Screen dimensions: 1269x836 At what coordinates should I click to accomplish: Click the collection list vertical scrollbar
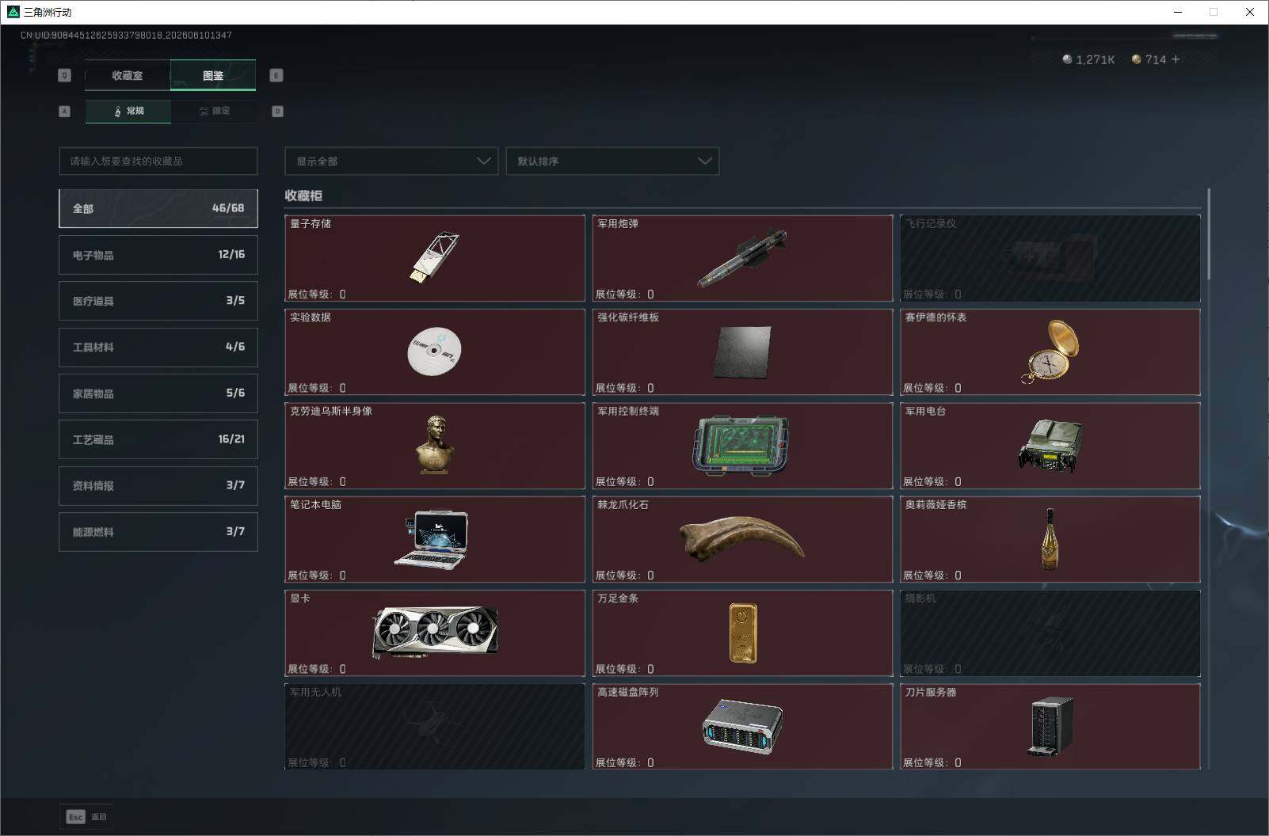click(x=1209, y=234)
